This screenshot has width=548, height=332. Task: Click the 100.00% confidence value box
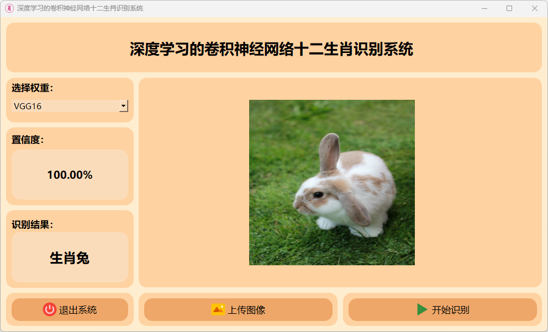pyautogui.click(x=70, y=175)
